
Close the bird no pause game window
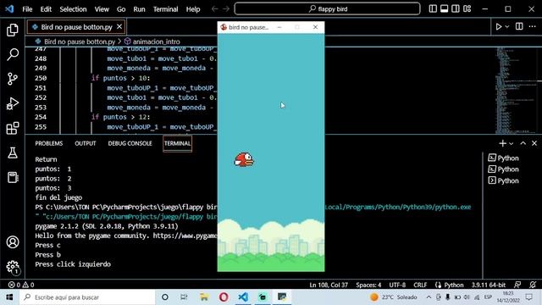(x=315, y=27)
